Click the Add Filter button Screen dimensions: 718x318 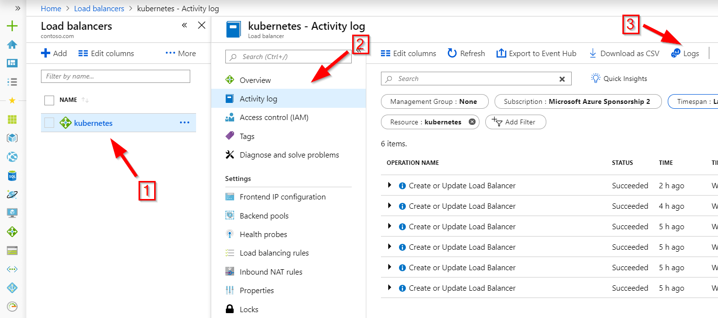tap(516, 122)
